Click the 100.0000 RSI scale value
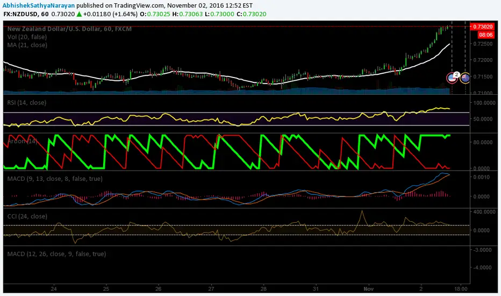The width and height of the screenshot is (501, 296). pos(485,103)
